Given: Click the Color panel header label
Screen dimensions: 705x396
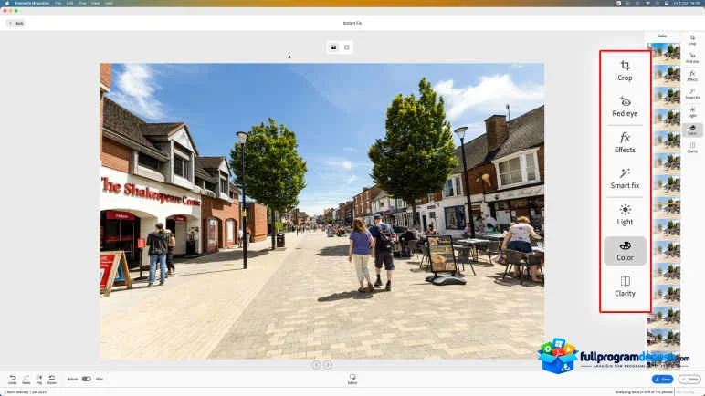Looking at the screenshot, I should pos(662,36).
